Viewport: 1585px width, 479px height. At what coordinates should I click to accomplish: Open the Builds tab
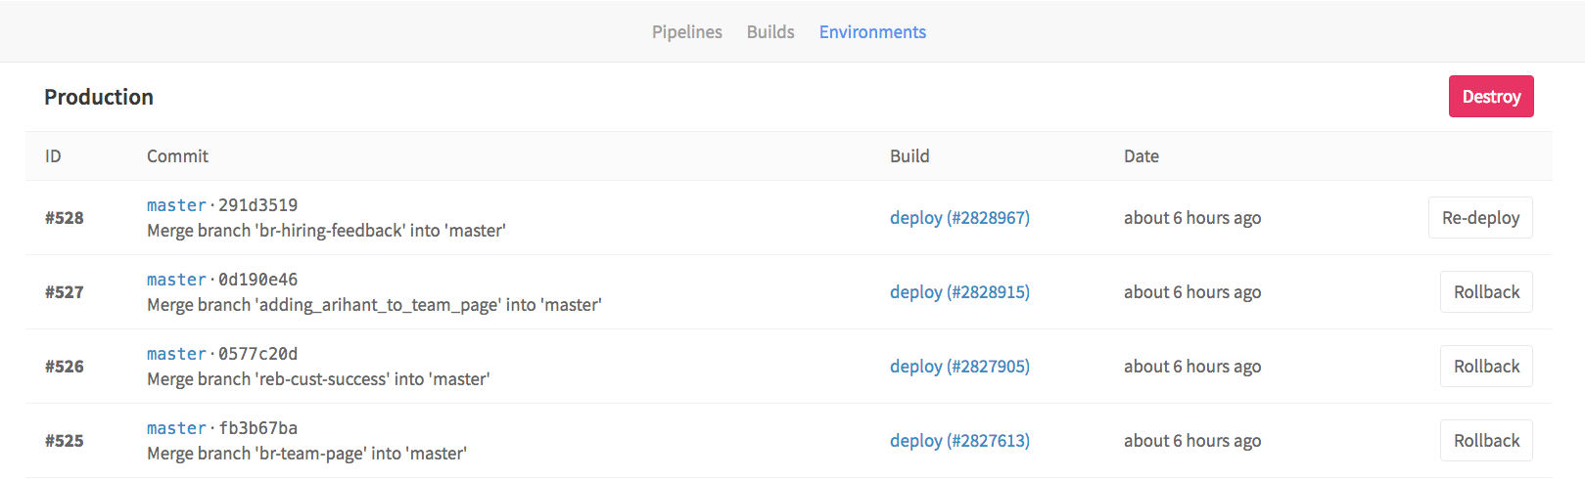point(770,32)
